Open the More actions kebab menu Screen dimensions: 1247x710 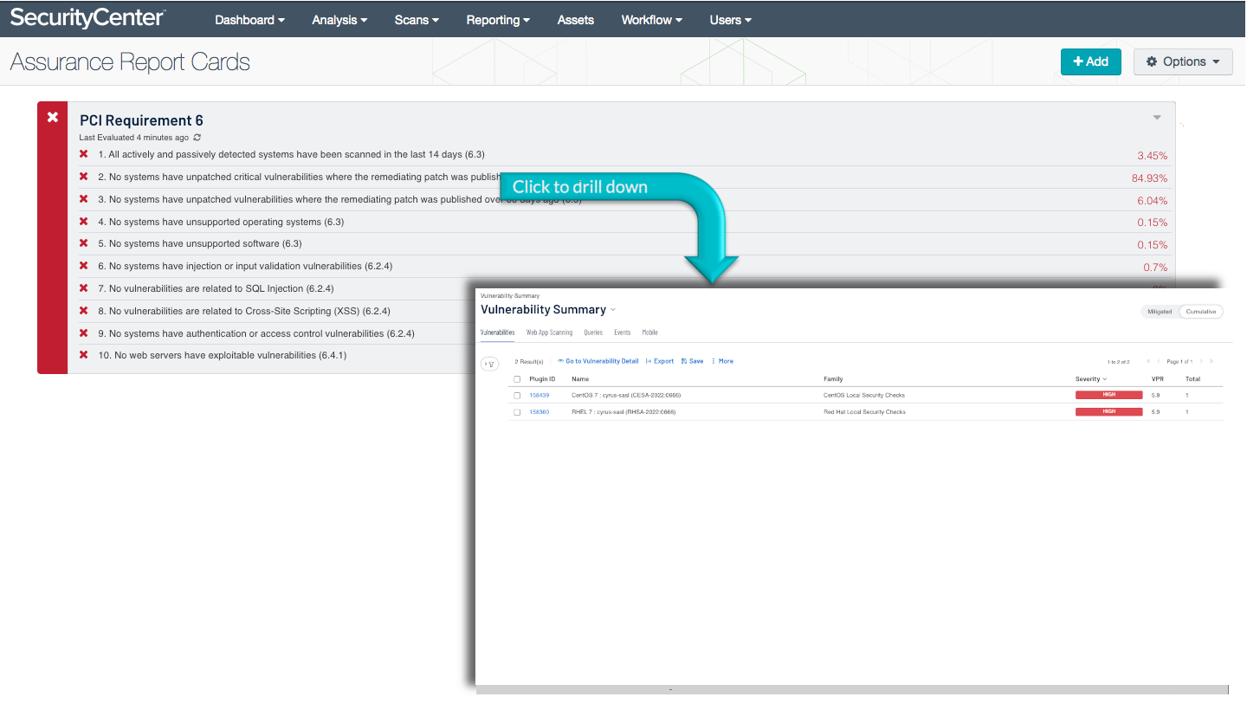(x=714, y=361)
